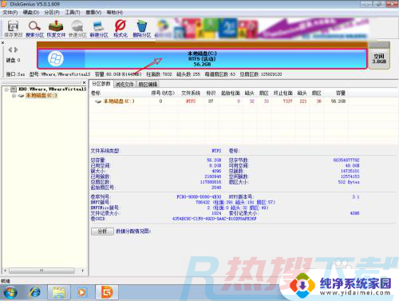The width and height of the screenshot is (399, 301).
Task: Select the 新建分区 new partition icon
Action: click(x=99, y=29)
